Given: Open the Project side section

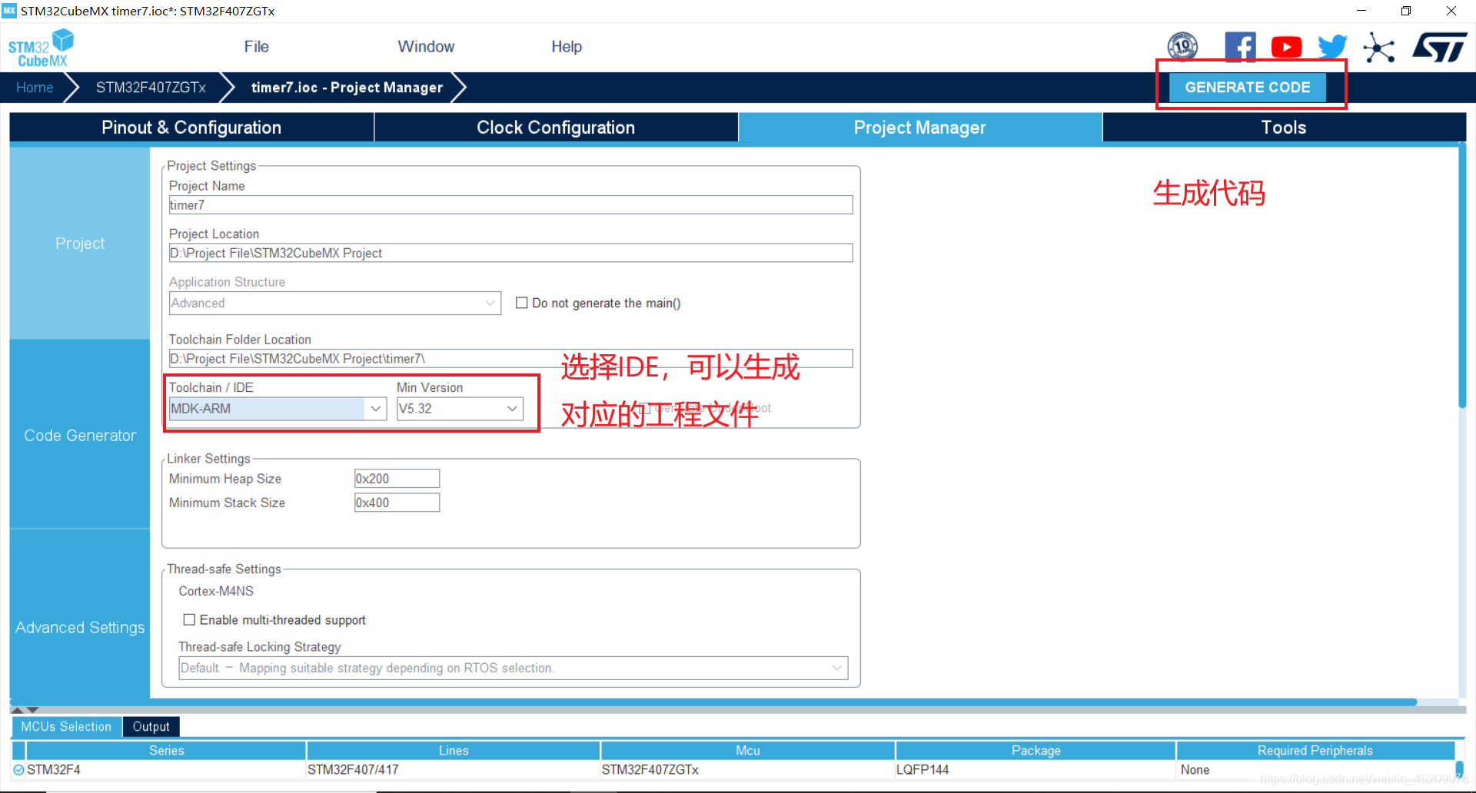Looking at the screenshot, I should click(x=80, y=244).
